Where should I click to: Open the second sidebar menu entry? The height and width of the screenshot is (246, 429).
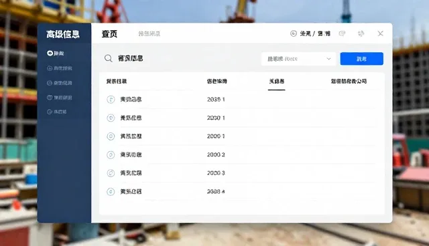coord(60,68)
